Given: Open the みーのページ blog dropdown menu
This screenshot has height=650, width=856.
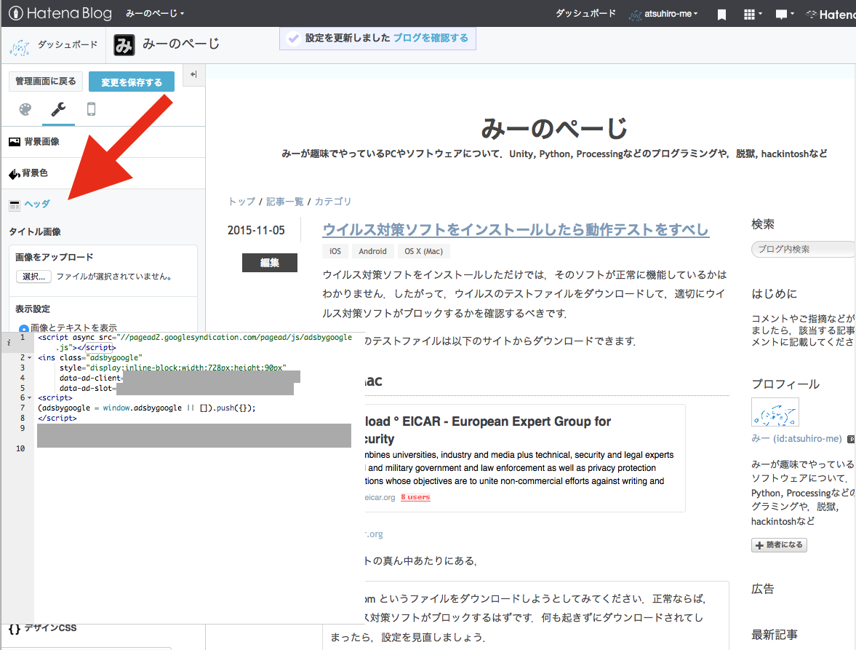Looking at the screenshot, I should 153,13.
